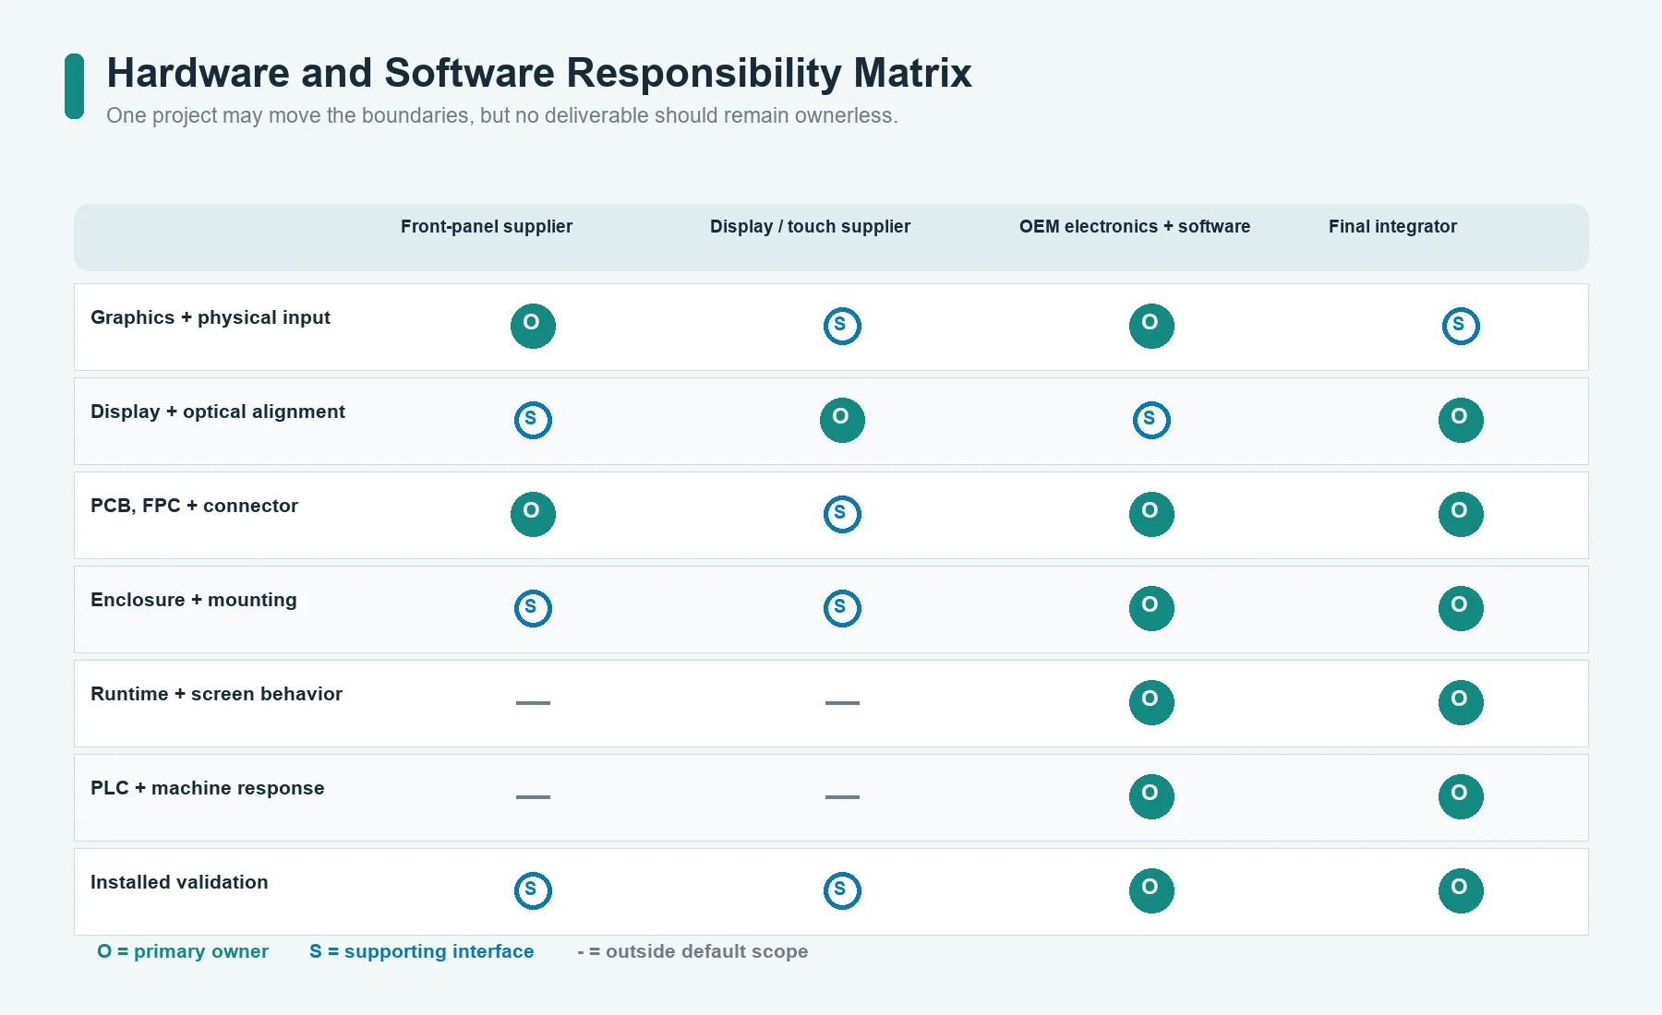Click the Display / touch supplier column header
1662x1015 pixels.
pyautogui.click(x=810, y=227)
